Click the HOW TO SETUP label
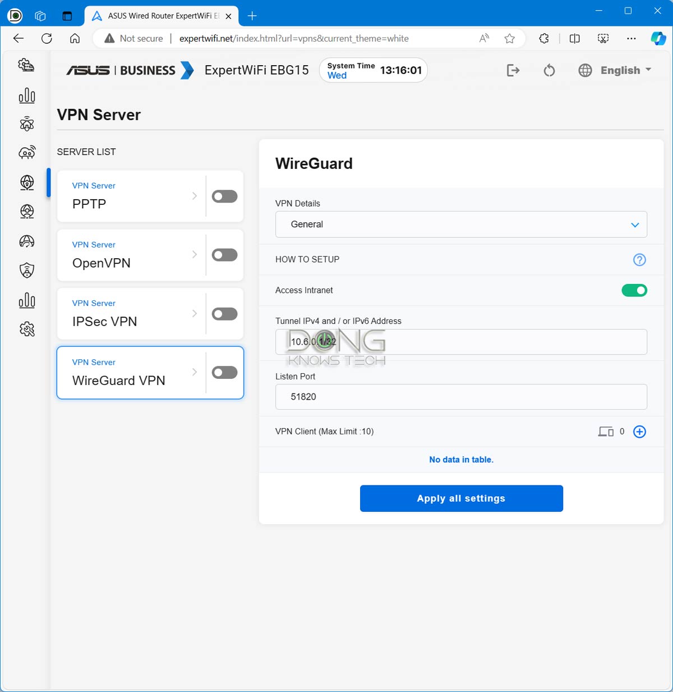Screen dimensions: 673x692 click(307, 259)
